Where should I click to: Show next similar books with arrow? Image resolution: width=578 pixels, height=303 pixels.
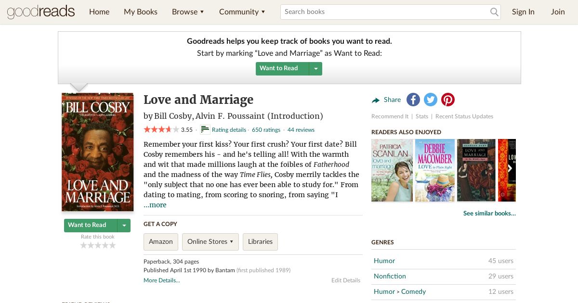[510, 168]
